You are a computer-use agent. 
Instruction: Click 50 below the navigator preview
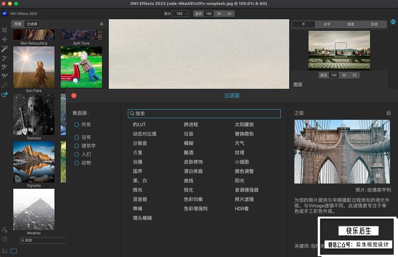pyautogui.click(x=344, y=75)
